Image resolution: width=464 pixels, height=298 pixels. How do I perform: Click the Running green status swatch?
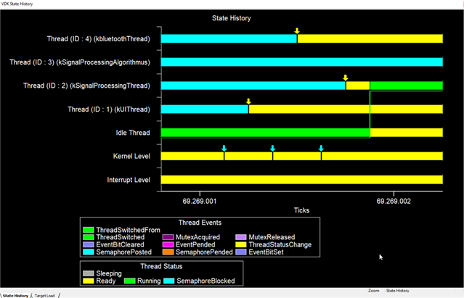129,281
